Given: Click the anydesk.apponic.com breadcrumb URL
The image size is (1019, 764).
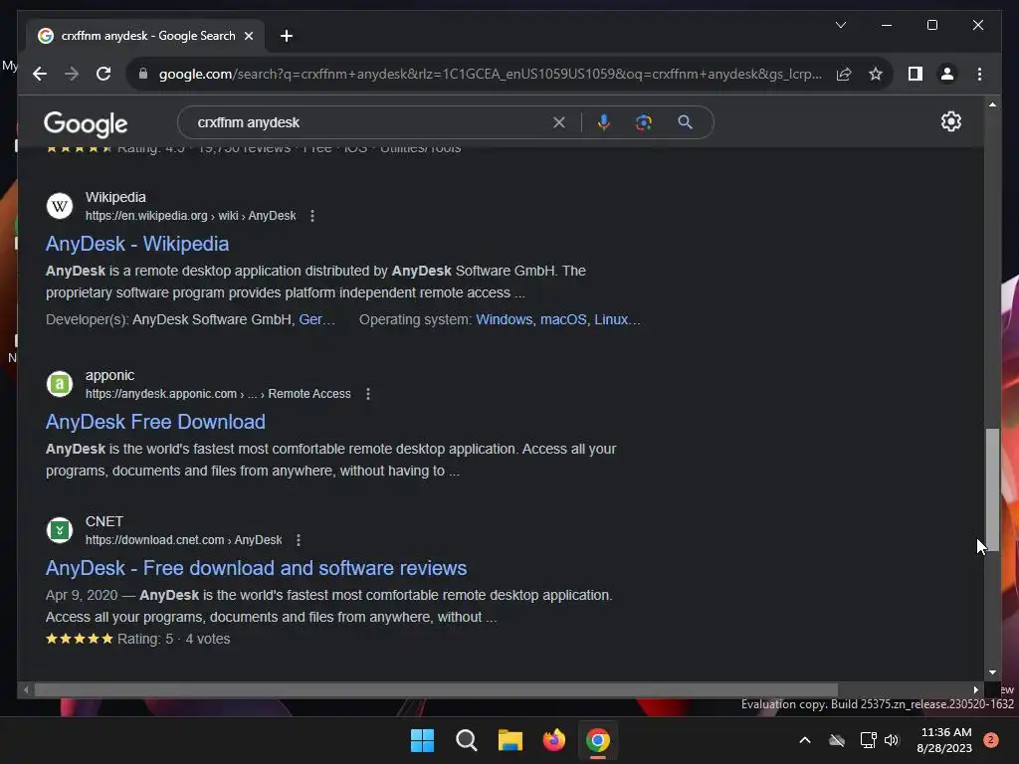Looking at the screenshot, I should click(218, 394).
